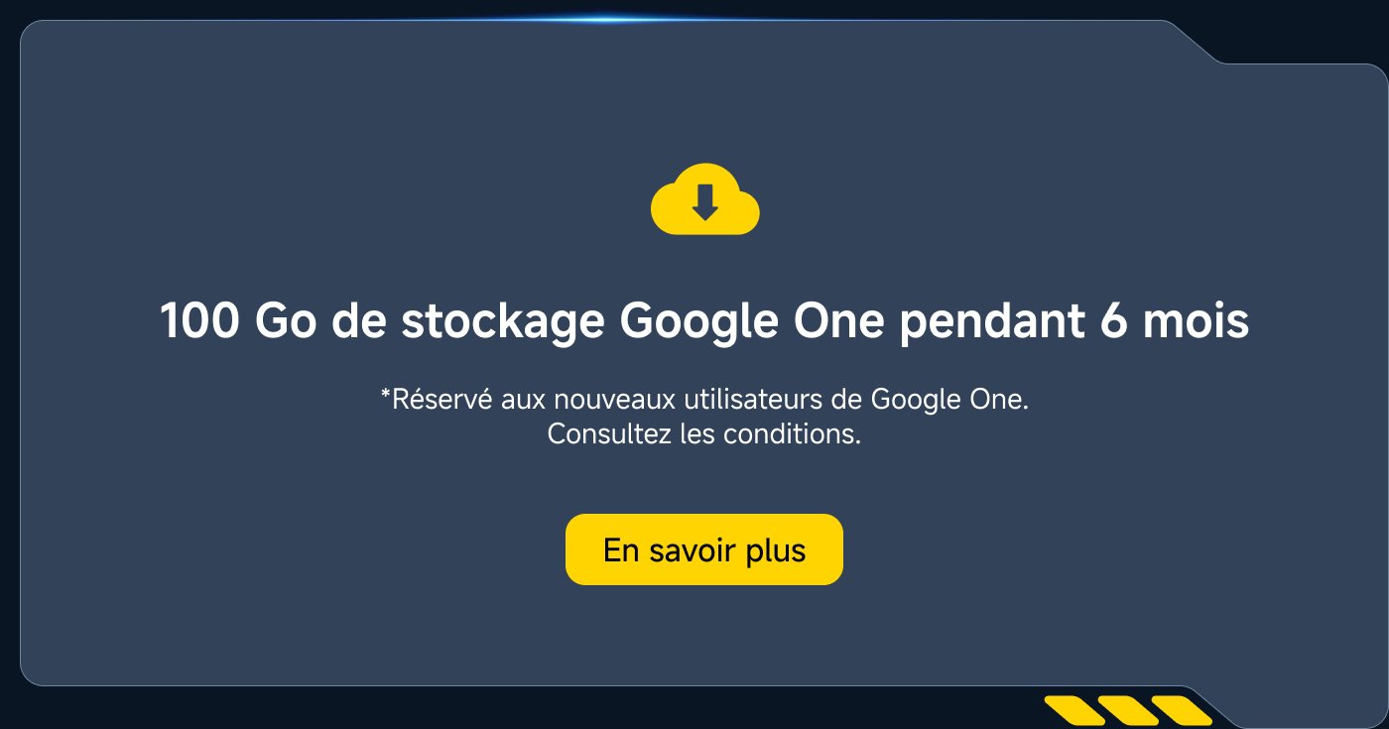Click the yellow En savoir plus pill

click(703, 548)
